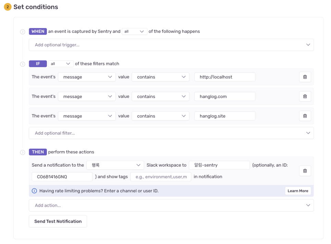
Task: Delete the hanglog.com filter row
Action: click(x=305, y=96)
